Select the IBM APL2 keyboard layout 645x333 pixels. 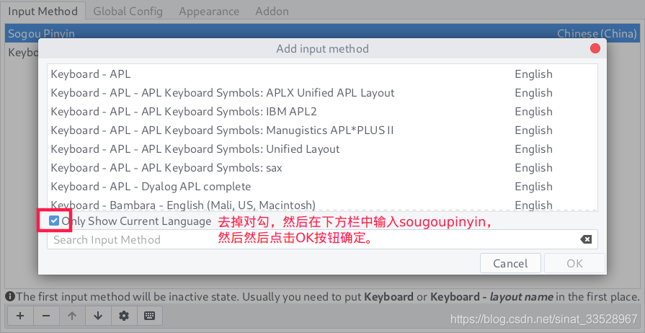184,112
